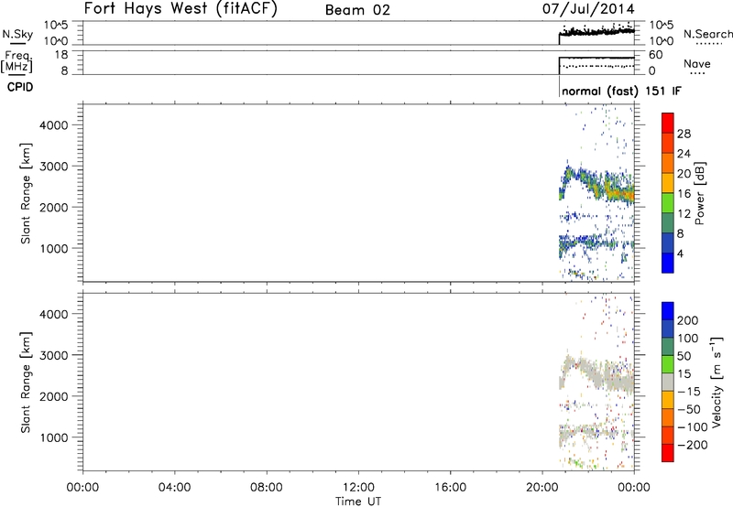The width and height of the screenshot is (733, 507).
Task: Click the red swatch in Power colorbar
Action: click(668, 123)
